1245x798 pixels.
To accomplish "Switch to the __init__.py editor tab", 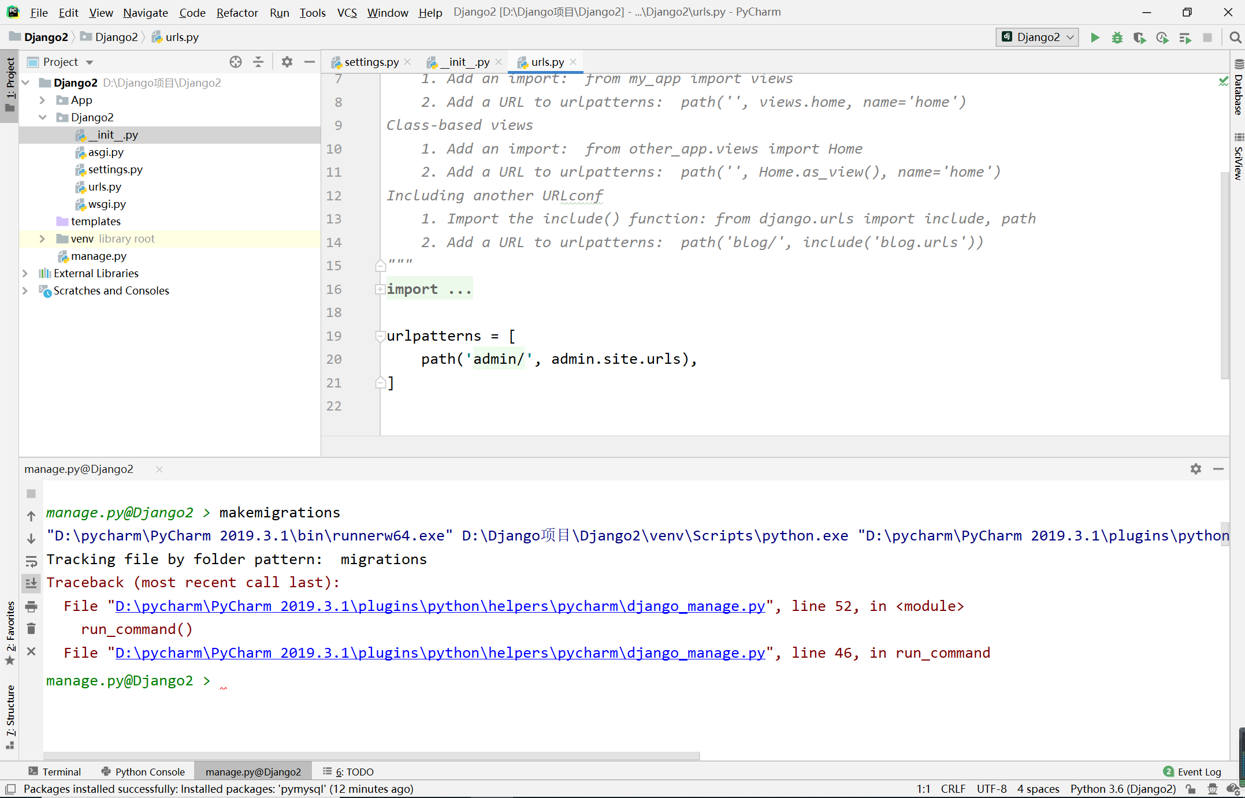I will pos(464,62).
